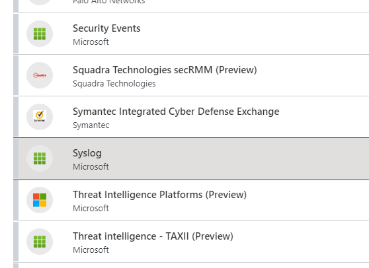The width and height of the screenshot is (369, 268).
Task: Select Squadra Technologies secRMM (Preview)
Action: tap(165, 70)
